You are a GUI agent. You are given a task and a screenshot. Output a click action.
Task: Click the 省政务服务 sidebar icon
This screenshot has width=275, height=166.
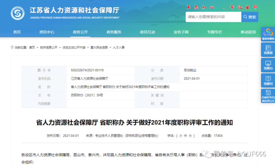point(268,34)
